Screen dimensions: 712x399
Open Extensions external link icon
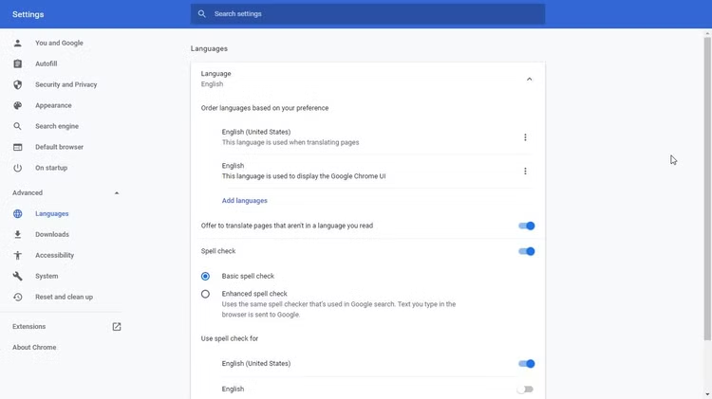(117, 327)
